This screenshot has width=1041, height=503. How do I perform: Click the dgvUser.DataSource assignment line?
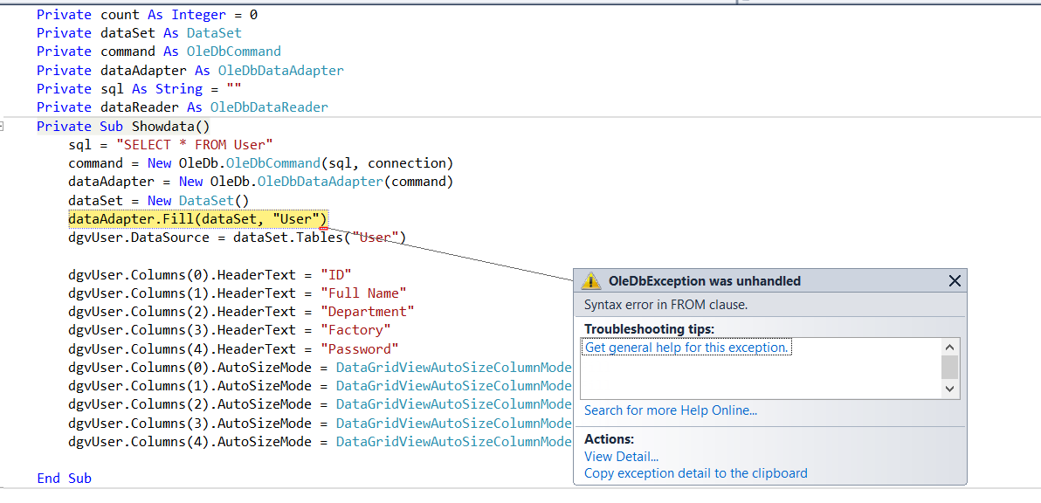(x=237, y=238)
